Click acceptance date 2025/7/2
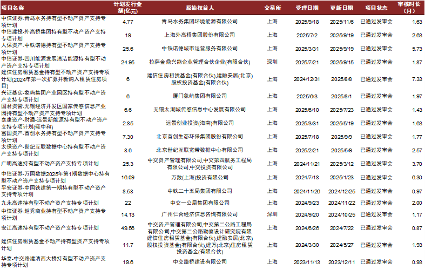The width and height of the screenshot is (425, 269). (x=307, y=36)
